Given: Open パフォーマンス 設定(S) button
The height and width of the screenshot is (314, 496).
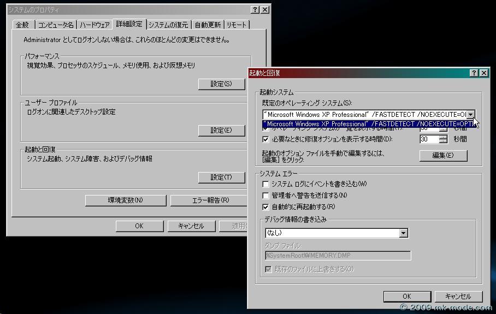Looking at the screenshot, I should 221,84.
